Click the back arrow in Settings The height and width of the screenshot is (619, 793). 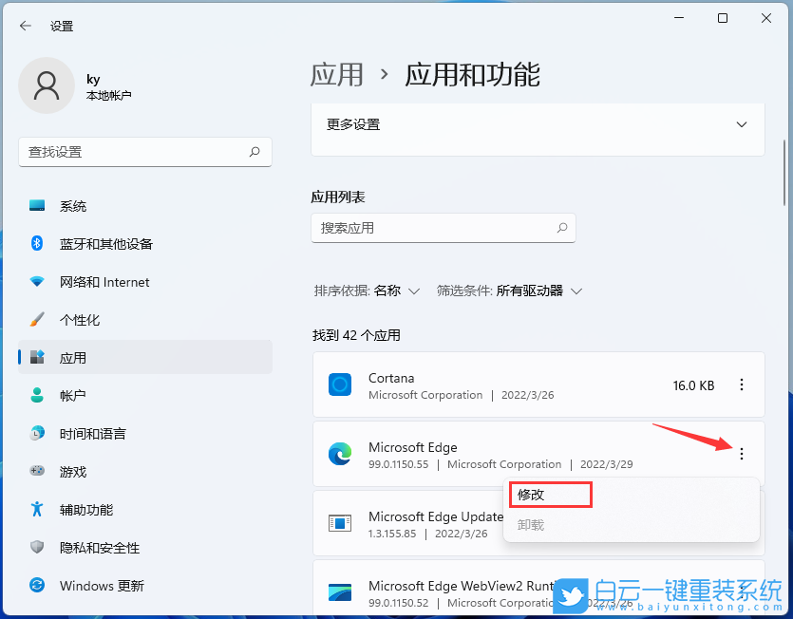26,26
